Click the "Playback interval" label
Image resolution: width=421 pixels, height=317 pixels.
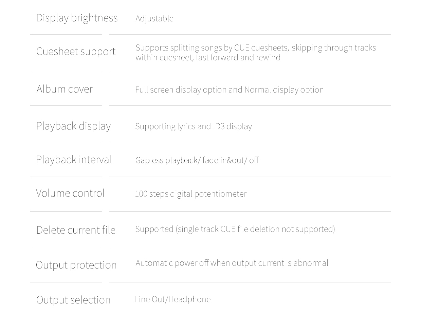[74, 160]
